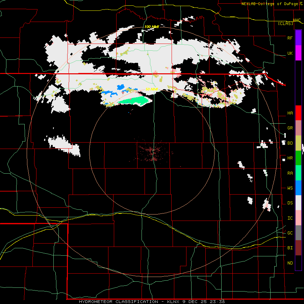This screenshot has height=304, width=304.
Task: Click the HYDROMETEOR CLASSIFICATION KLNX title caption
Action: click(152, 302)
